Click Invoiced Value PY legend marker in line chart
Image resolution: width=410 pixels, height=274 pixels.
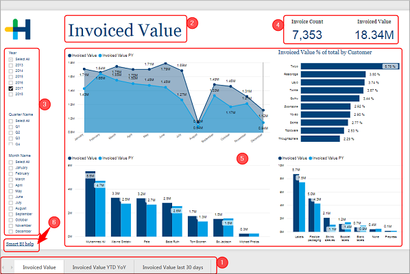pyautogui.click(x=100, y=55)
